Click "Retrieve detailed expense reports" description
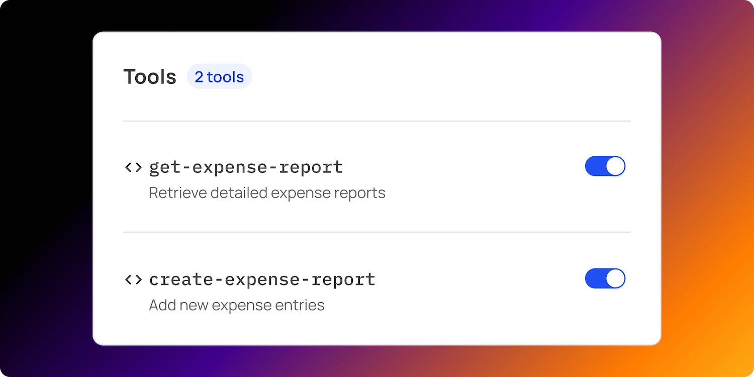 pos(267,193)
